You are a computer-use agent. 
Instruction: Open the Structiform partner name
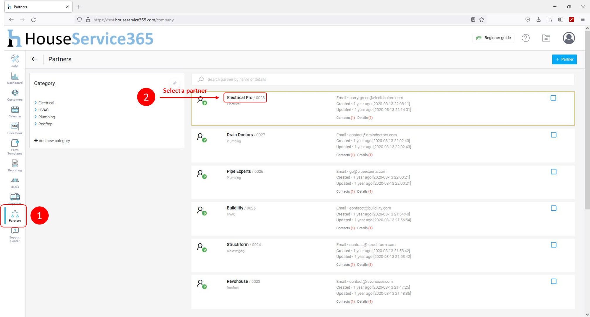pyautogui.click(x=238, y=244)
